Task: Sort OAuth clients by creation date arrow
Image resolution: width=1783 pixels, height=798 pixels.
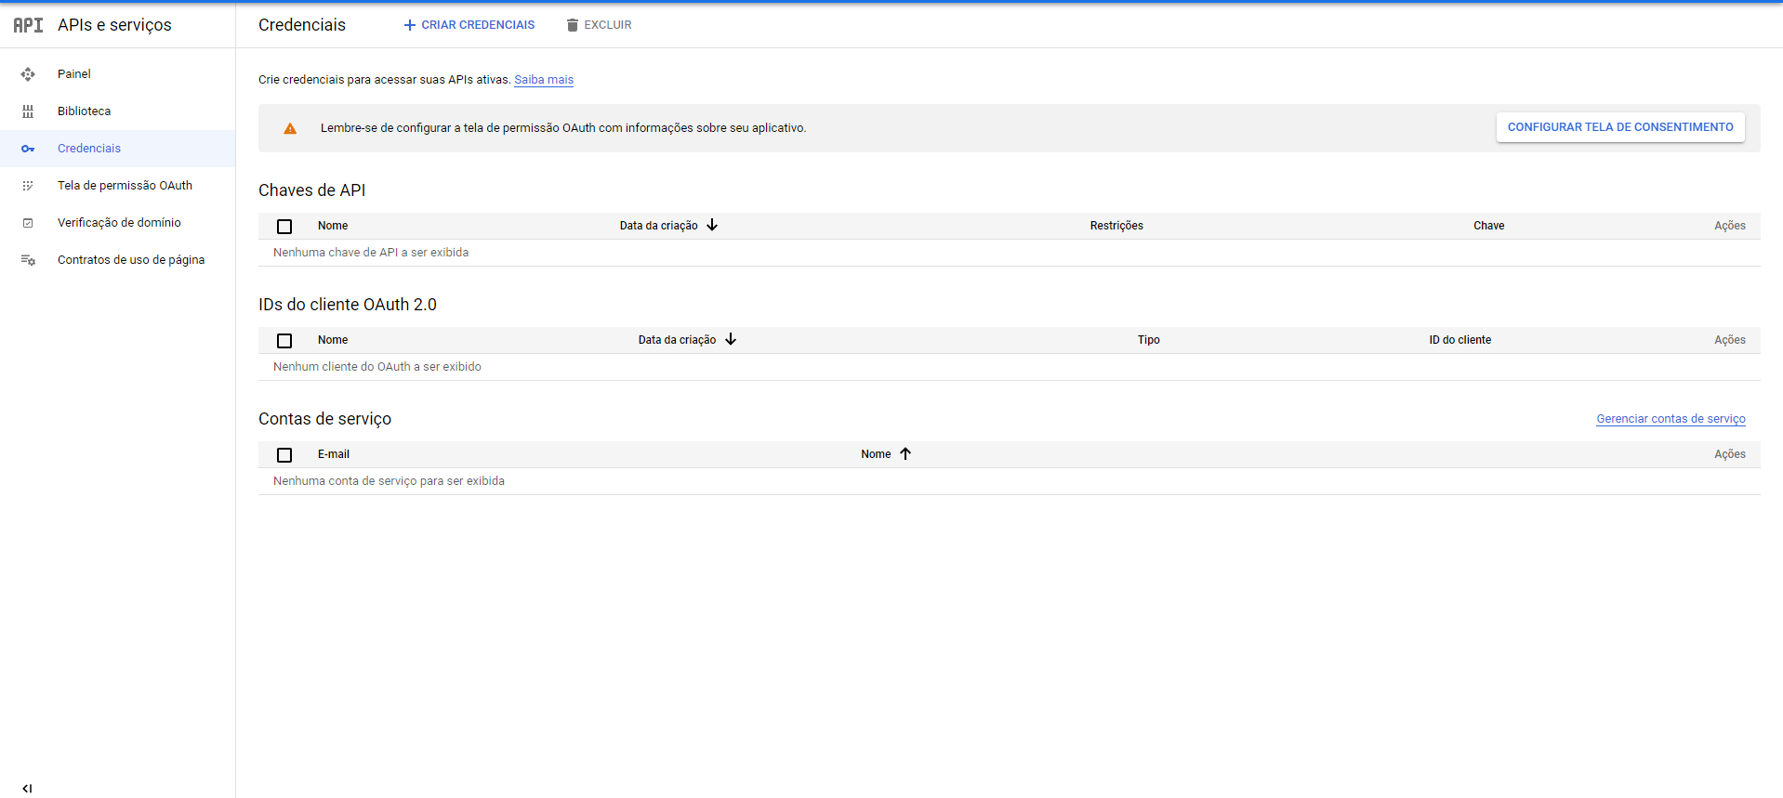Action: pos(731,339)
